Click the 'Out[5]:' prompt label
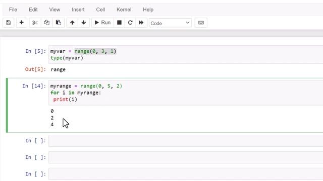 [x=35, y=69]
